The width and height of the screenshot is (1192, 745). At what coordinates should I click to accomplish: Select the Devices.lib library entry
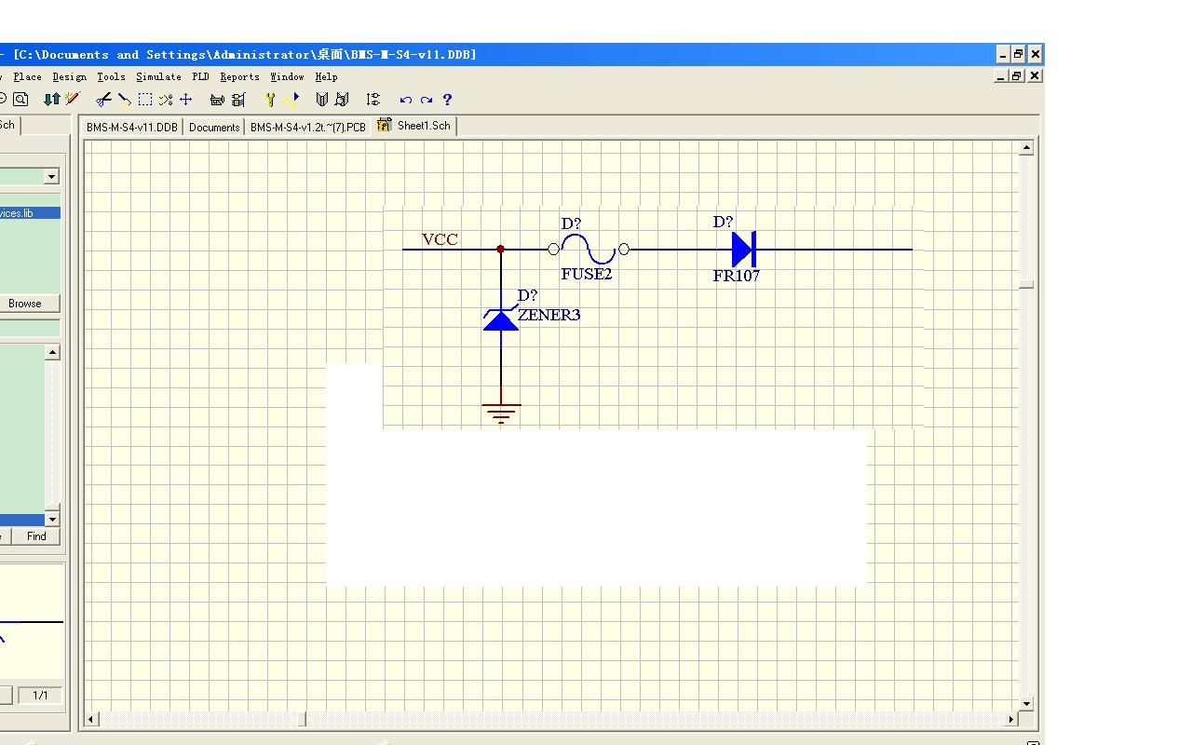tap(30, 213)
